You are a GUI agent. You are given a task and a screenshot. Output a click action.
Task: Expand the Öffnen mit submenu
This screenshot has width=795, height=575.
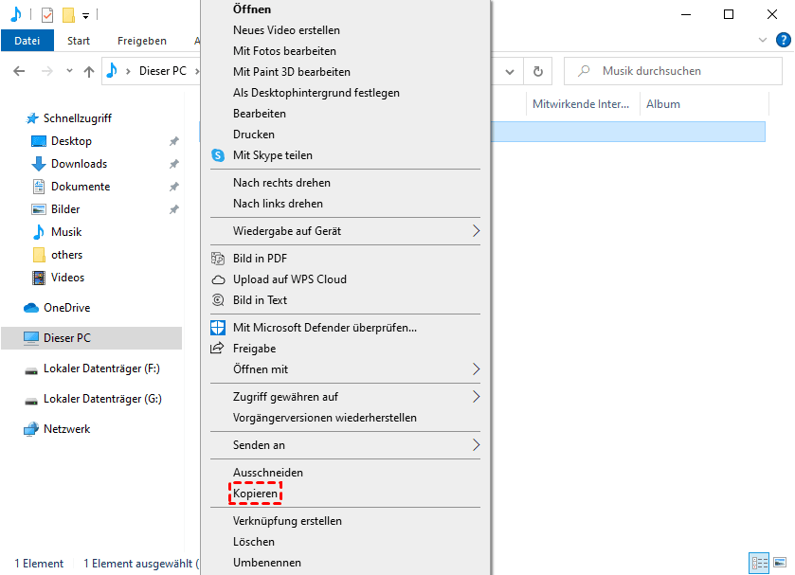476,369
